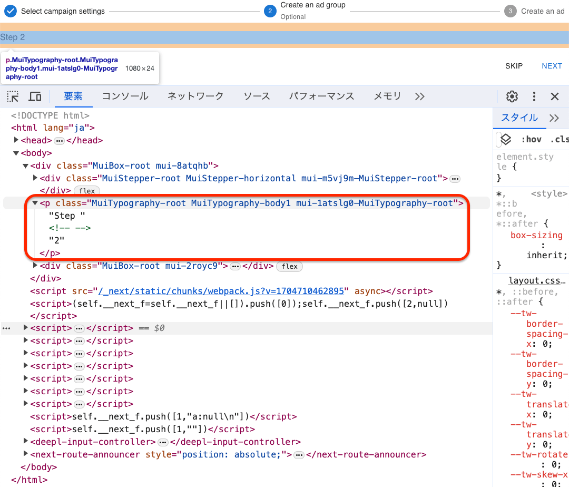Screen dimensions: 569x487
Task: Click the Select campaign settings step label
Action: click(63, 11)
